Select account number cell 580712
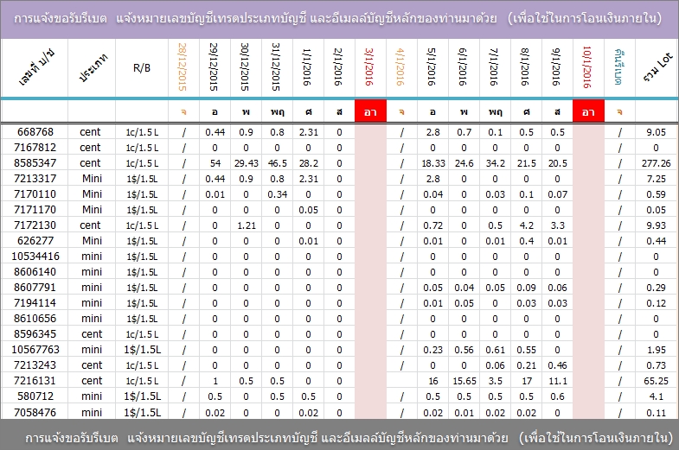The height and width of the screenshot is (450, 679). (35, 396)
